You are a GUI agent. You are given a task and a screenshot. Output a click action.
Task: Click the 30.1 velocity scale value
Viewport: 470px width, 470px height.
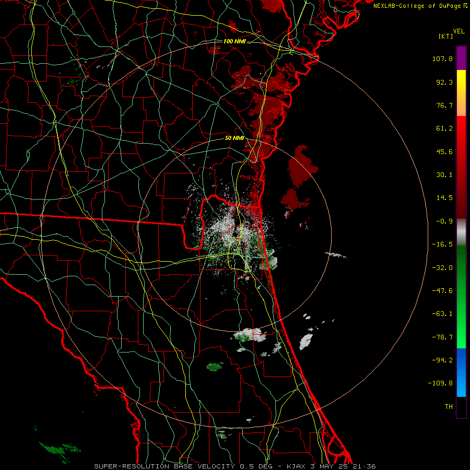(x=444, y=175)
